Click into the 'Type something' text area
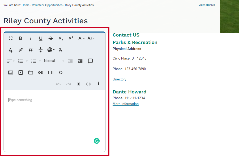 click(x=54, y=121)
